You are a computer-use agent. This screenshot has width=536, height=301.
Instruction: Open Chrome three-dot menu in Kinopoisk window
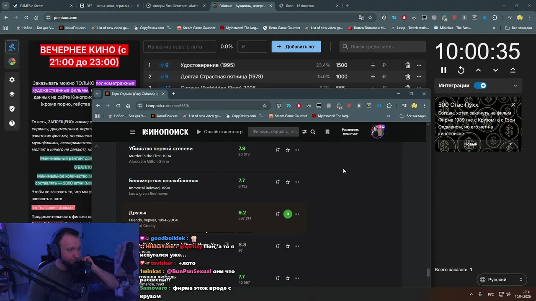[424, 106]
